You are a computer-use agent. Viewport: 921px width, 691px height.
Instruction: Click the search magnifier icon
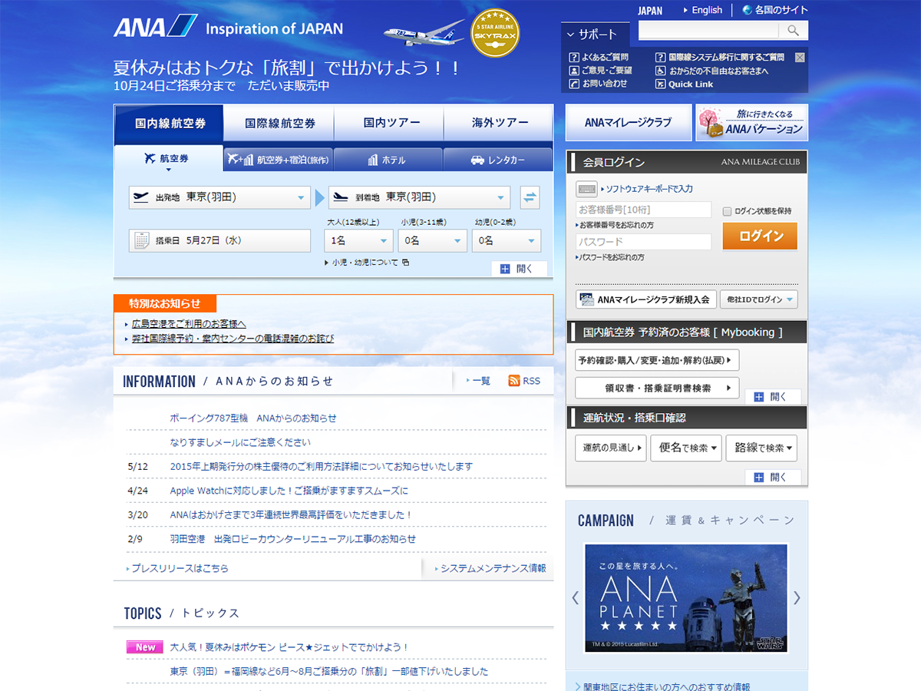tap(793, 31)
